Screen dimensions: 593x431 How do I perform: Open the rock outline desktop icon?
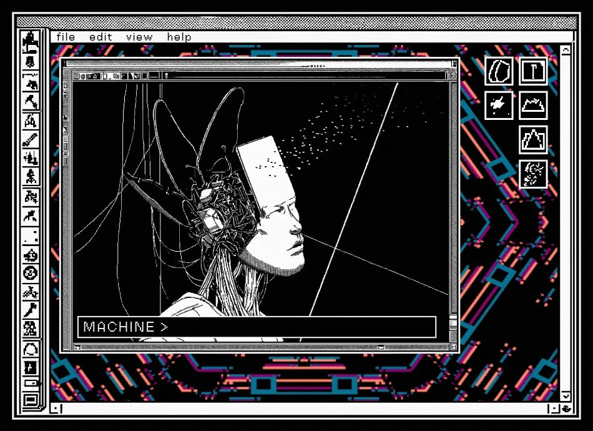(x=499, y=71)
